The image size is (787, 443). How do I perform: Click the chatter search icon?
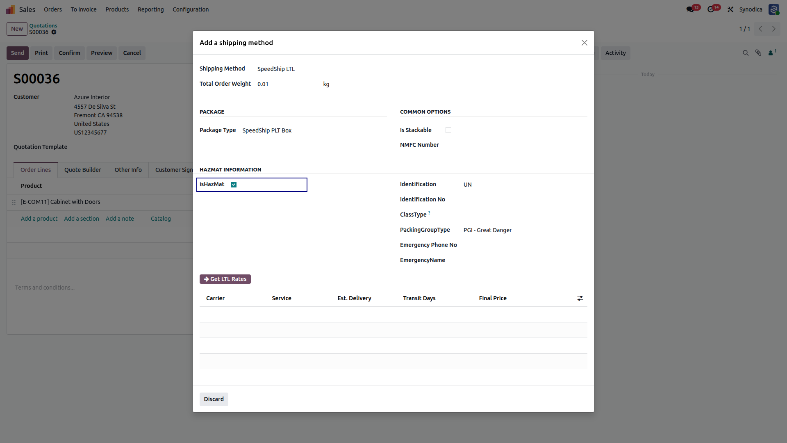click(746, 53)
